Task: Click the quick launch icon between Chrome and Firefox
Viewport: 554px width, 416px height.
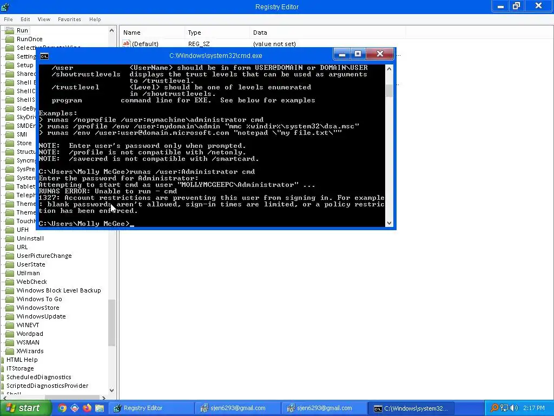Action: pos(75,408)
